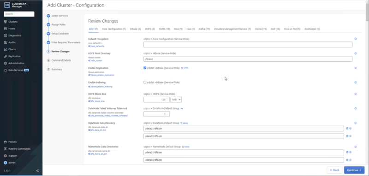Collapse the sidebar with double chevron
The image size is (369, 176).
[38, 171]
